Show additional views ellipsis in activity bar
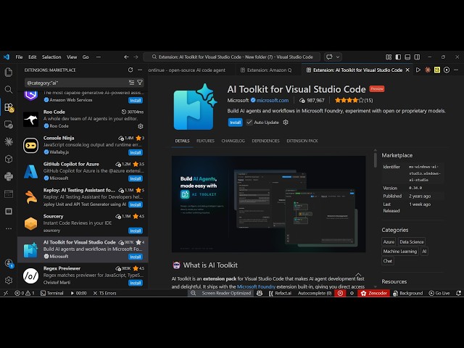Viewport: 464px width, 348px height. pos(9,228)
